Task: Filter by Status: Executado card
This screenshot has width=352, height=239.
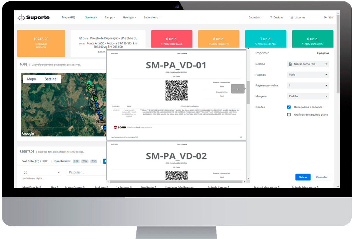Action: (266, 39)
